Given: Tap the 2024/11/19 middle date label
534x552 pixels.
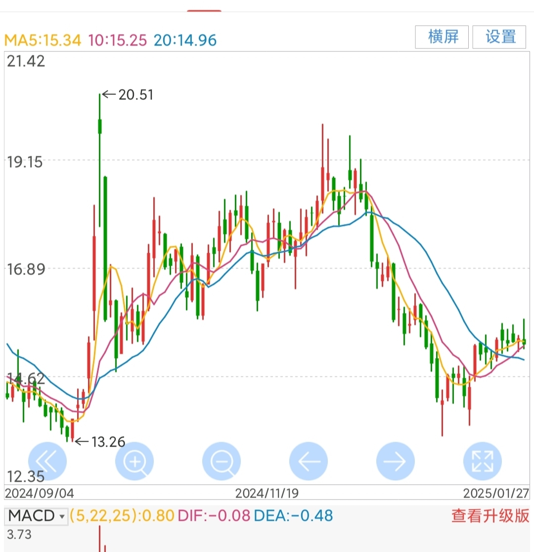Looking at the screenshot, I should (x=267, y=493).
